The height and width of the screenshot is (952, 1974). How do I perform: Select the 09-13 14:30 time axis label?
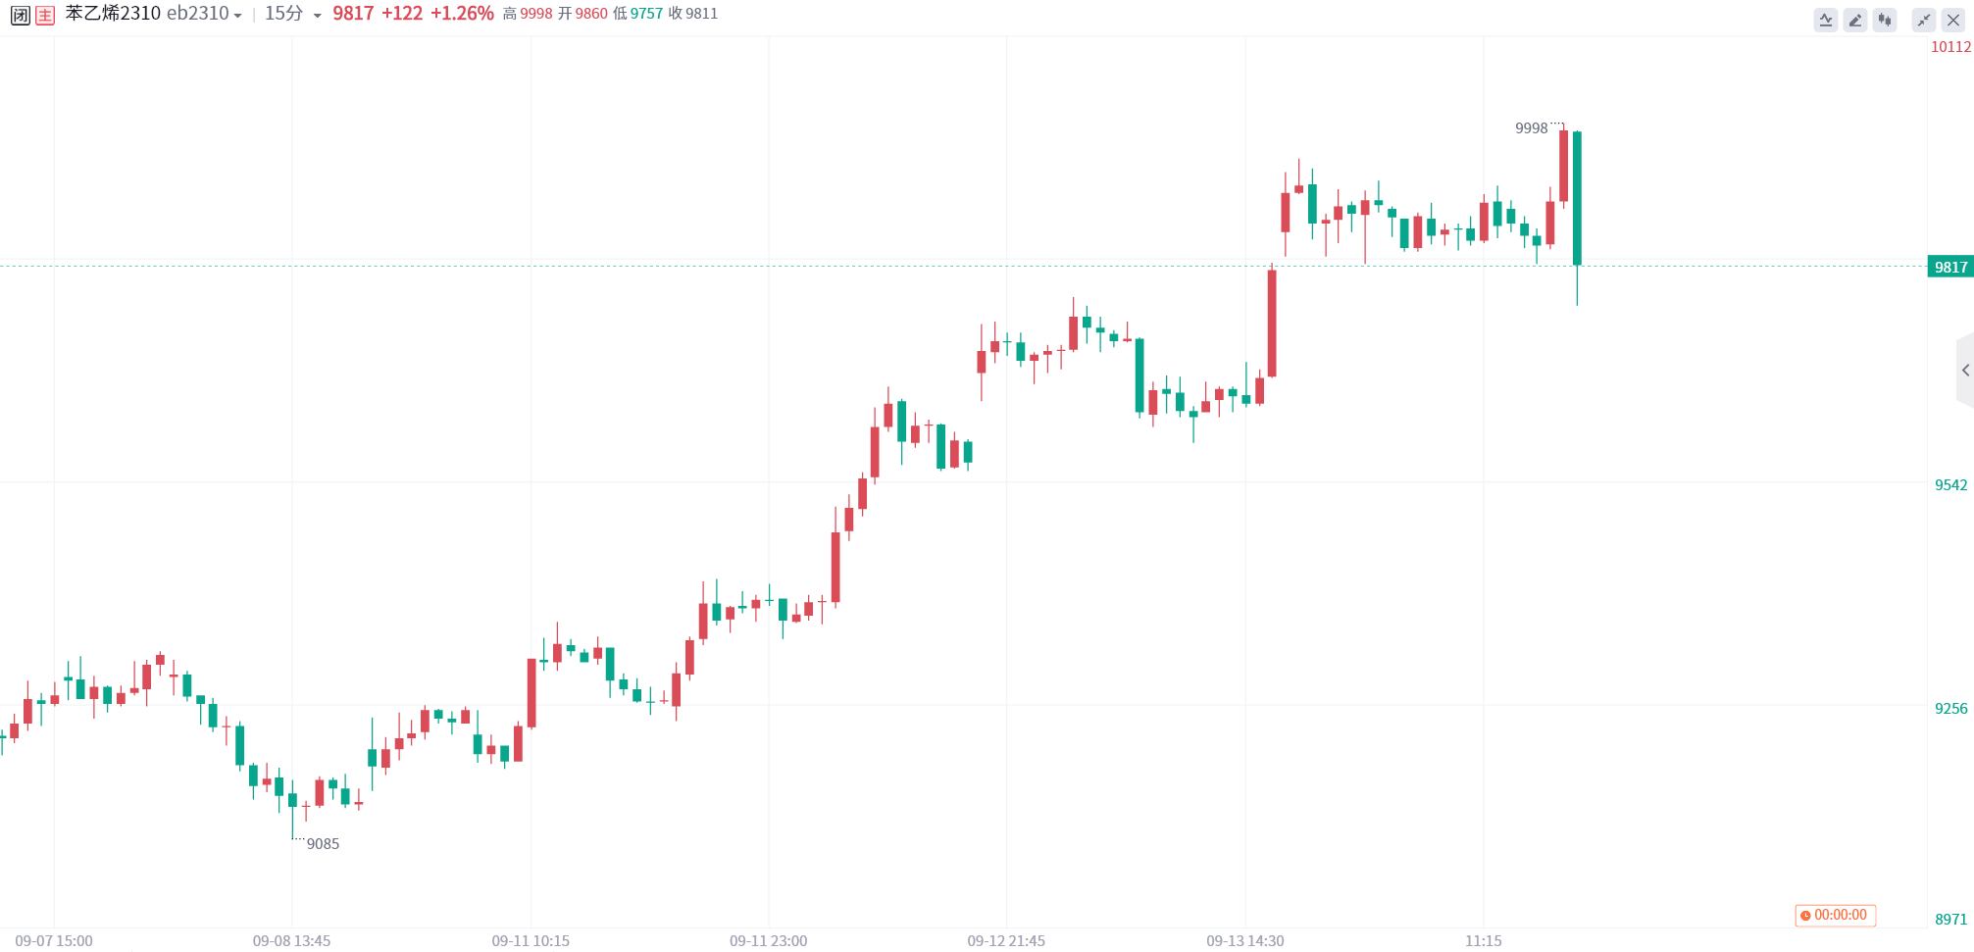tap(1244, 941)
